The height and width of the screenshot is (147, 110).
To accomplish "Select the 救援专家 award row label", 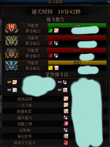I will (x=24, y=111).
